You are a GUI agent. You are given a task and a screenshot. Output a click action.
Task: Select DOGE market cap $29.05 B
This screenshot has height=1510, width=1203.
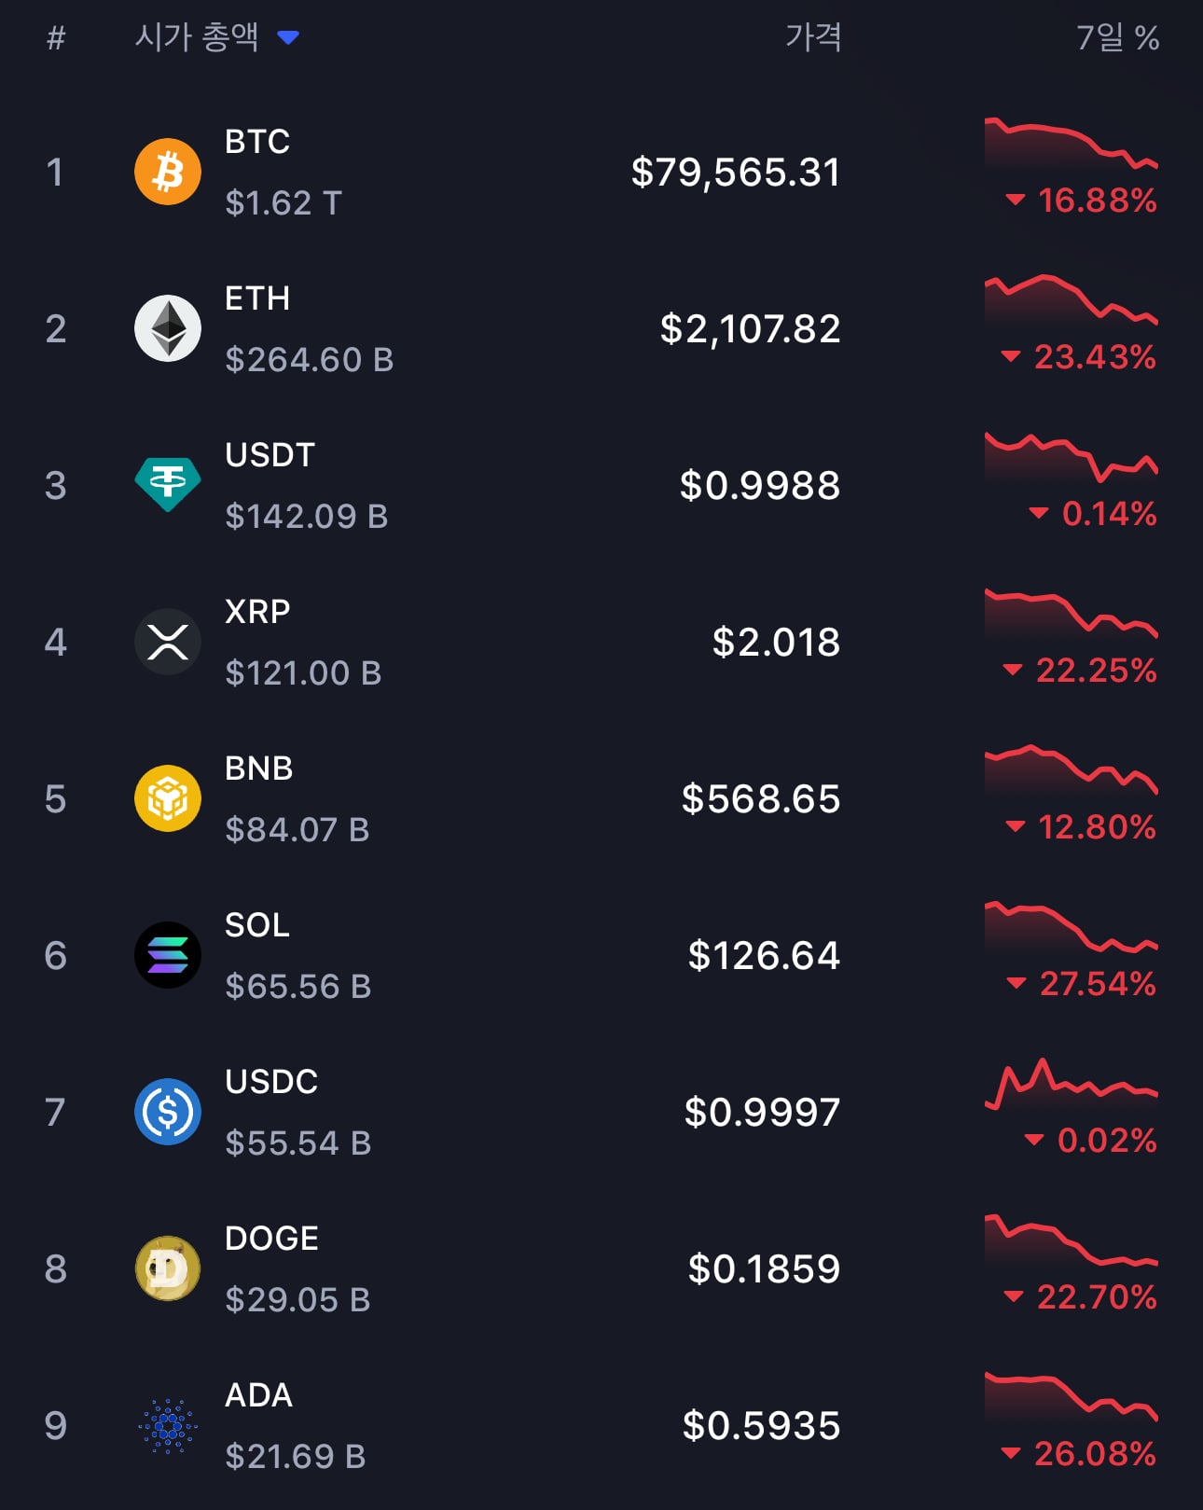click(x=297, y=1299)
